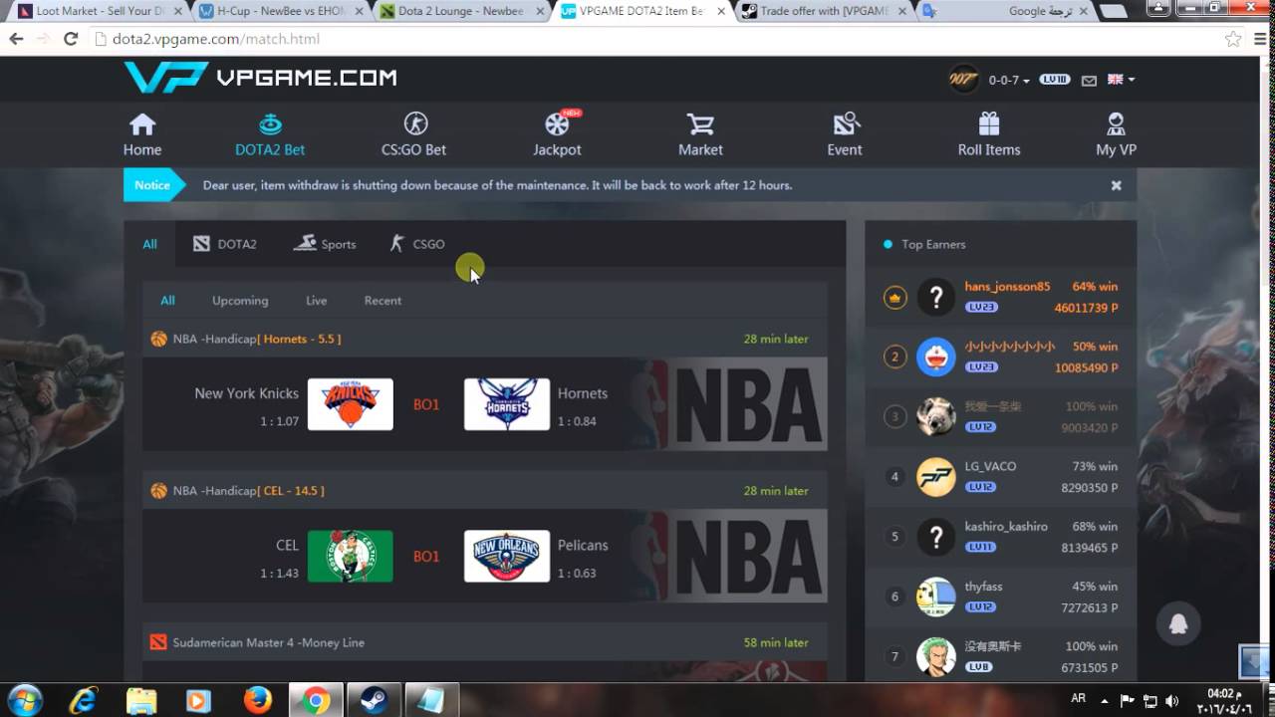The height and width of the screenshot is (717, 1275).
Task: Select the CSGO filter tab
Action: click(x=417, y=244)
